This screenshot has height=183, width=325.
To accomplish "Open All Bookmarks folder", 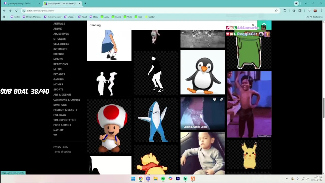I will coord(314,17).
